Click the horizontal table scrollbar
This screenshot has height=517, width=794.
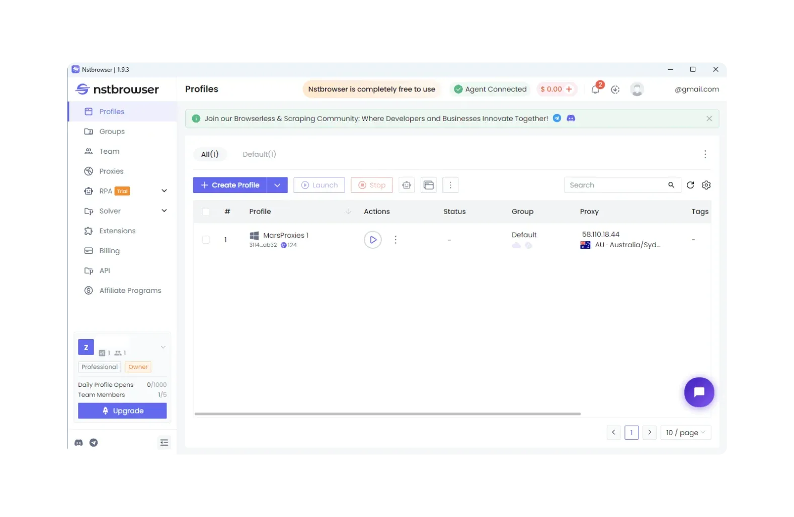point(387,414)
